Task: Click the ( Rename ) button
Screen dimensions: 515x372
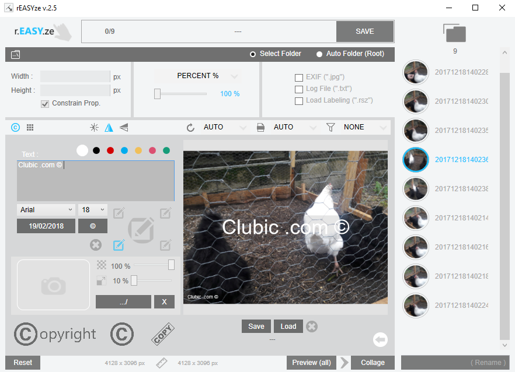Action: point(455,363)
